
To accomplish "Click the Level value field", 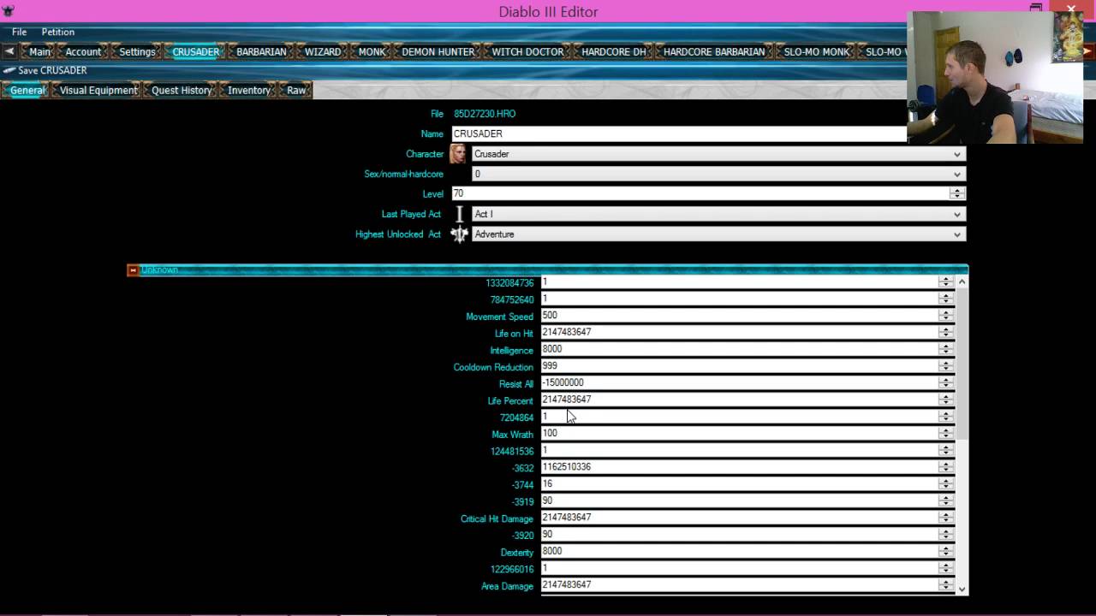I will coord(700,193).
